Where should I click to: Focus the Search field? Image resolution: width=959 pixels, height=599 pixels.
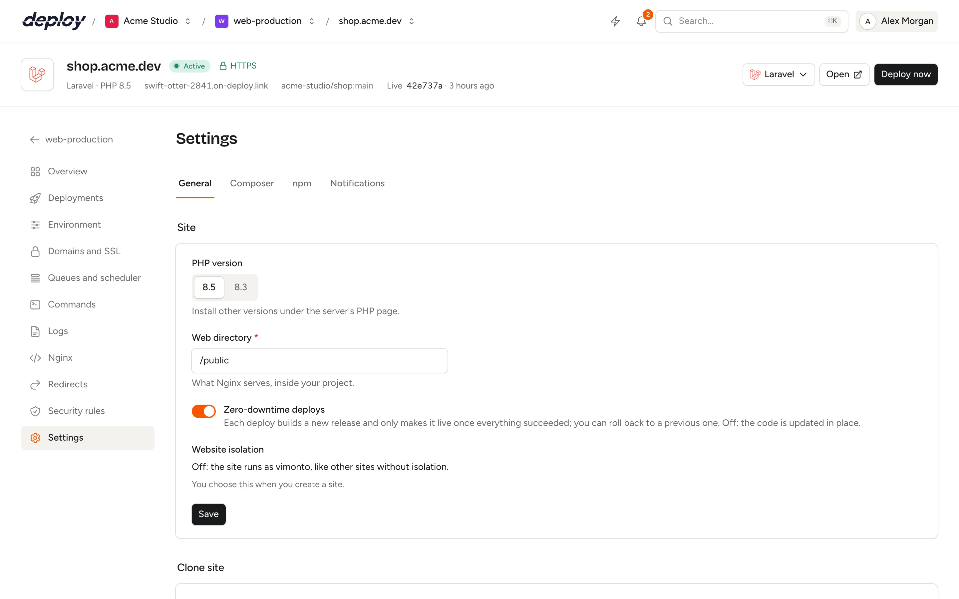pyautogui.click(x=752, y=21)
